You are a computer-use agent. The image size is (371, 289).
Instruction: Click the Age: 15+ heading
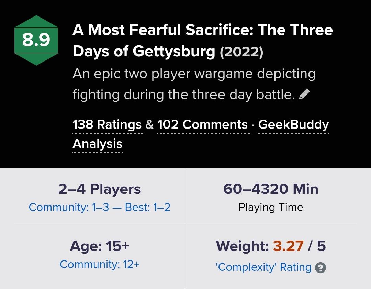(100, 246)
